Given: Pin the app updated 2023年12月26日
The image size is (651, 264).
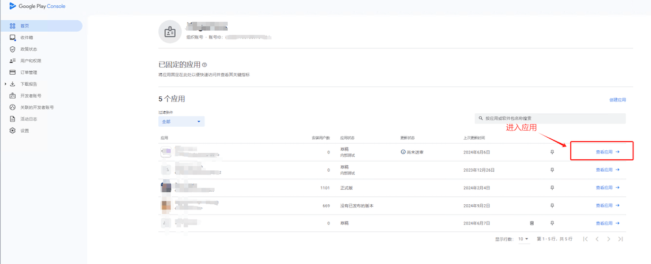Looking at the screenshot, I should 552,170.
